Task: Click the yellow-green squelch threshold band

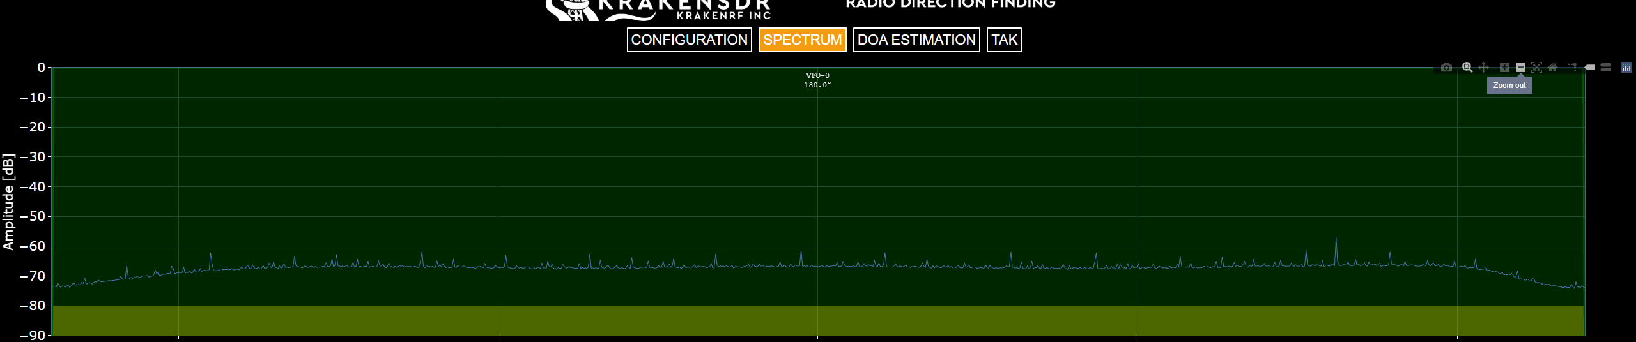Action: pos(817,320)
